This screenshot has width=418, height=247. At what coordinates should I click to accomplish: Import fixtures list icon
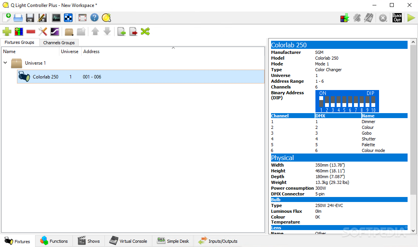point(121,32)
